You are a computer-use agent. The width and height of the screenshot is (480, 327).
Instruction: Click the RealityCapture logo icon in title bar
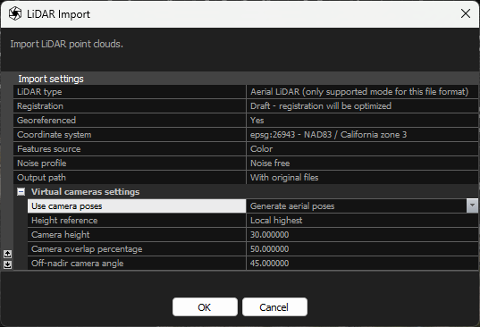pyautogui.click(x=14, y=13)
